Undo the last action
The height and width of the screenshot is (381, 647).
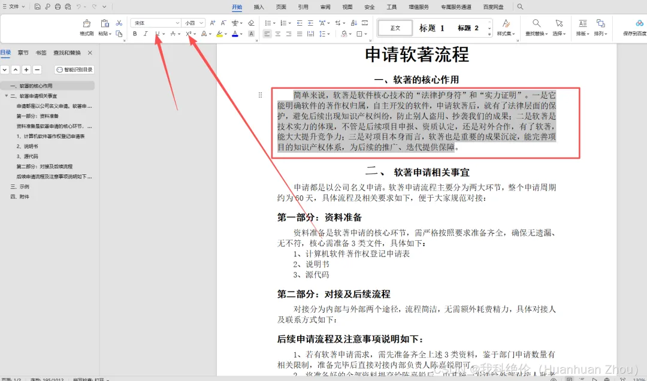79,7
